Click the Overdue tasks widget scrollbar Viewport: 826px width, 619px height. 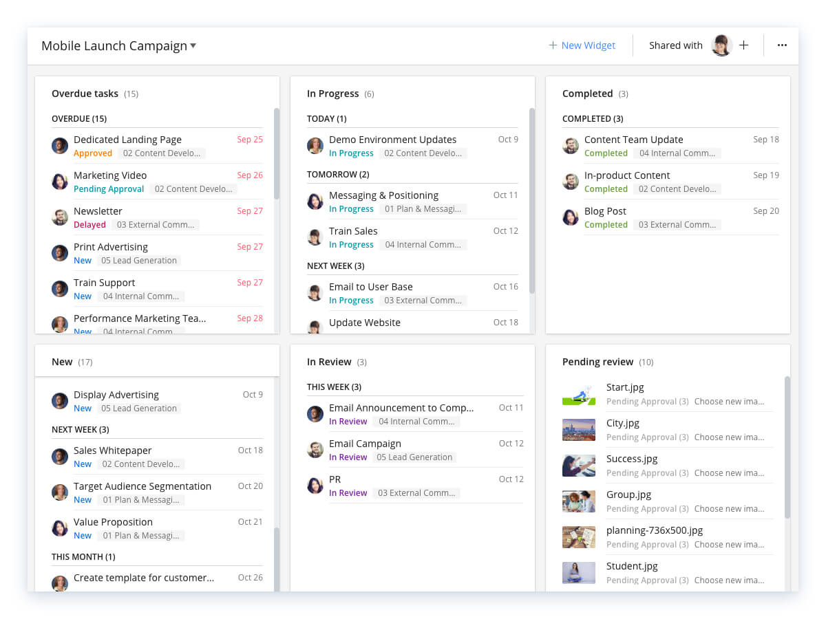[277, 153]
